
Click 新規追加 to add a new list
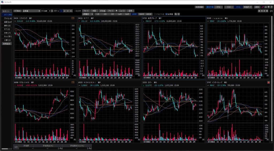[x=7, y=43]
